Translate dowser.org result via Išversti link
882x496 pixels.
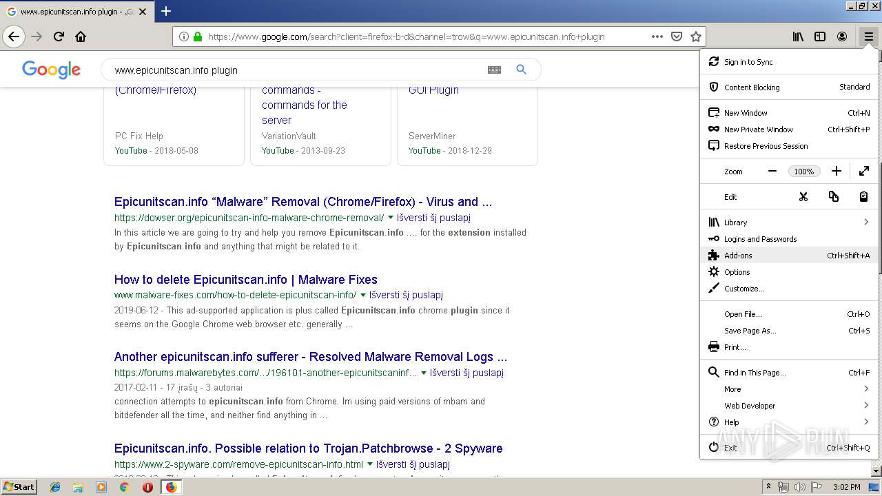433,218
